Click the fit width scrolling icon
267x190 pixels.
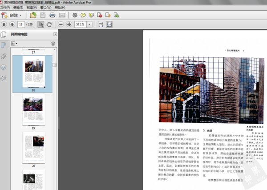pyautogui.click(x=101, y=24)
